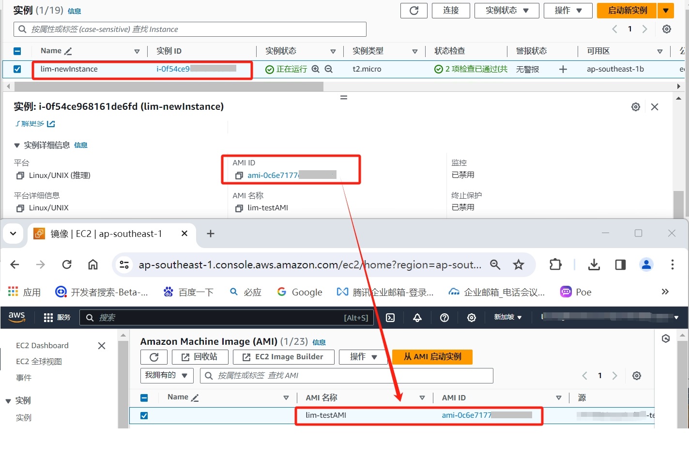Open instance list preferences gear
The width and height of the screenshot is (689, 470).
(667, 29)
